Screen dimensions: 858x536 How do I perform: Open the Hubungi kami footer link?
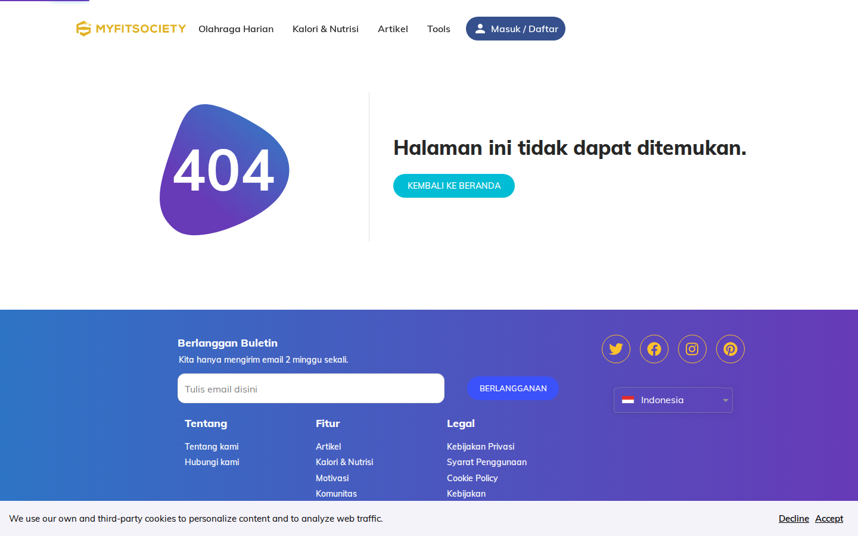point(212,462)
